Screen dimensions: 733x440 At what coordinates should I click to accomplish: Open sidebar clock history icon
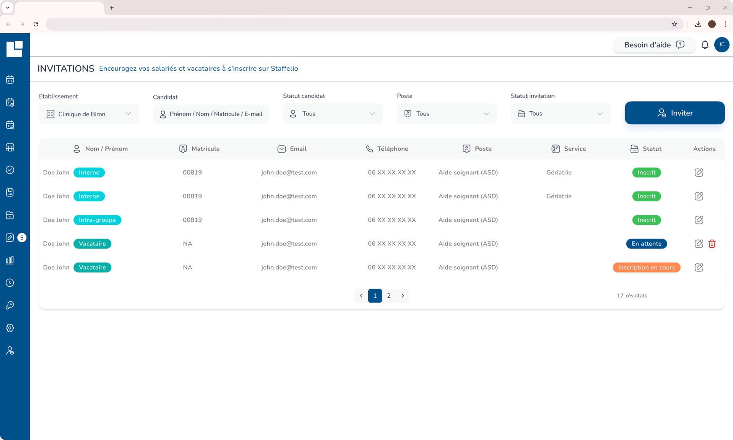coord(10,283)
